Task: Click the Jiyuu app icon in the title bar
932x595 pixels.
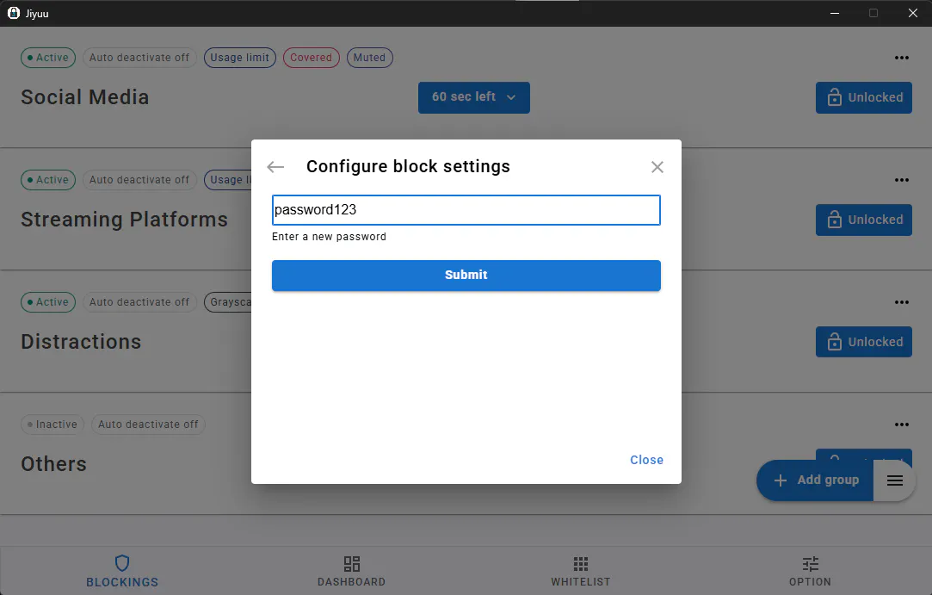Action: 13,13
